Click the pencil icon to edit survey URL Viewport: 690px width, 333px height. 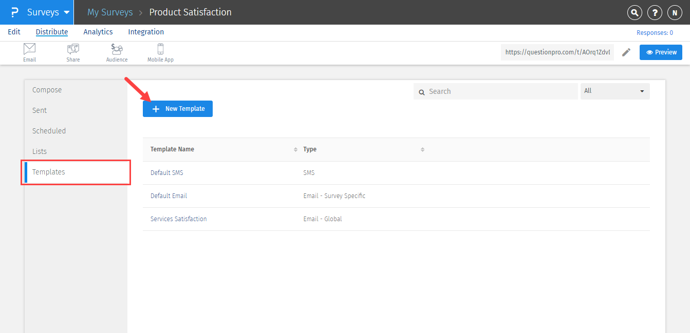click(626, 52)
